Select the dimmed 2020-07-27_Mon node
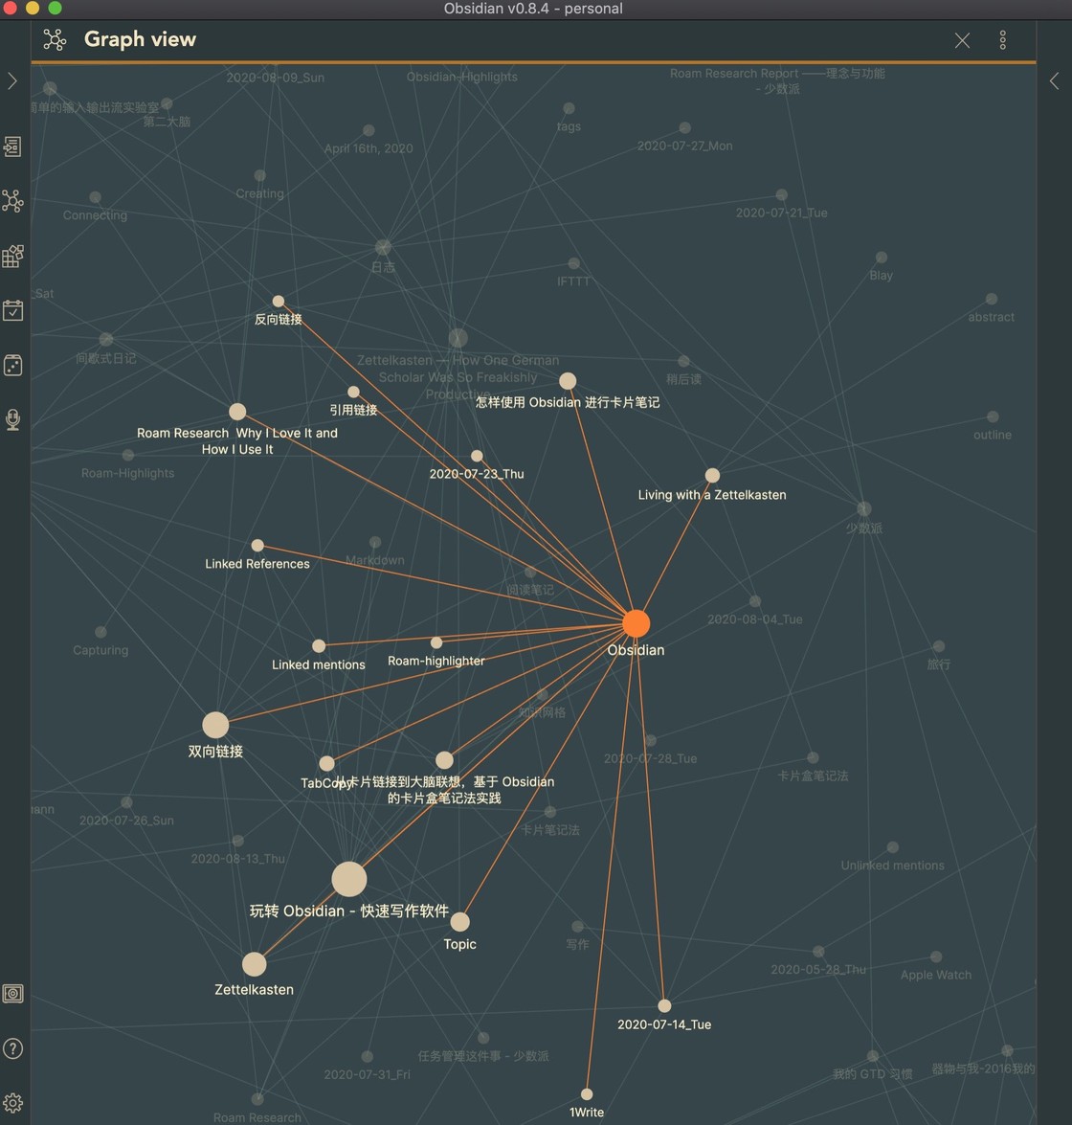 (684, 127)
